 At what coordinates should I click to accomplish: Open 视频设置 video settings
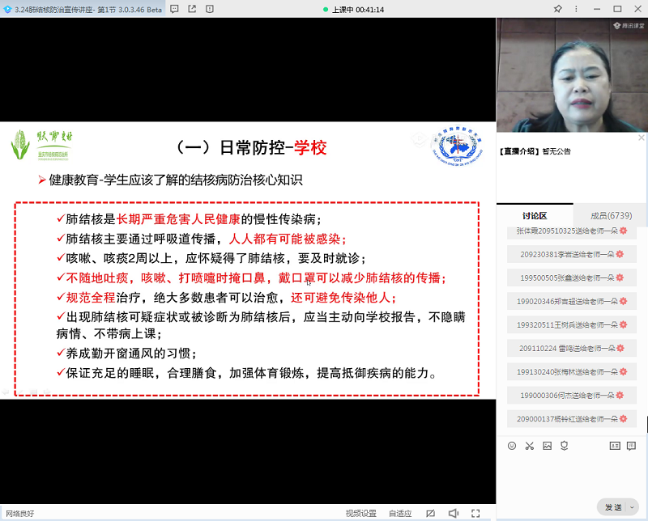[x=360, y=513]
